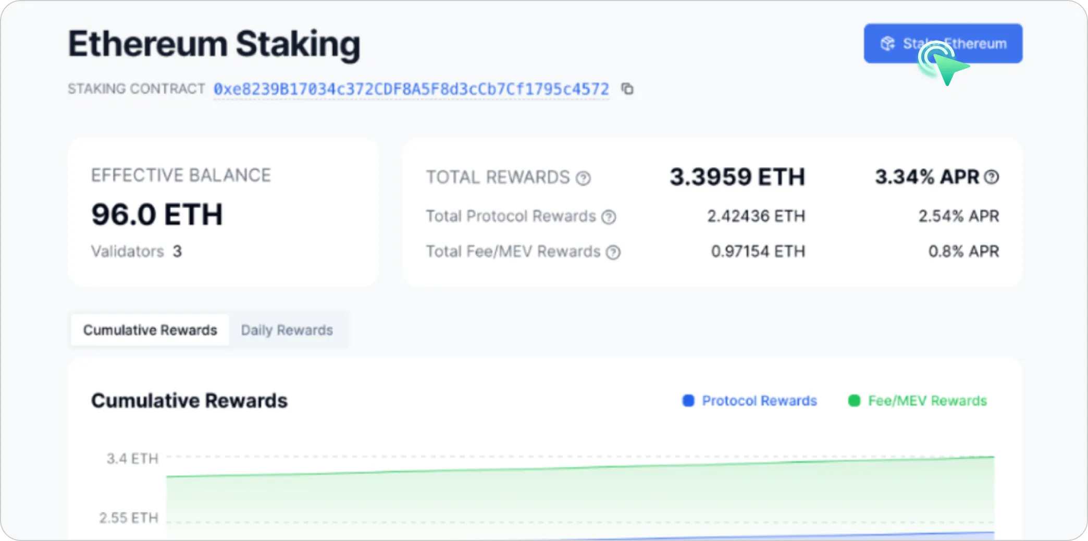Click the Total Fee/MEV Rewards help icon
Viewport: 1088px width, 541px height.
point(613,252)
